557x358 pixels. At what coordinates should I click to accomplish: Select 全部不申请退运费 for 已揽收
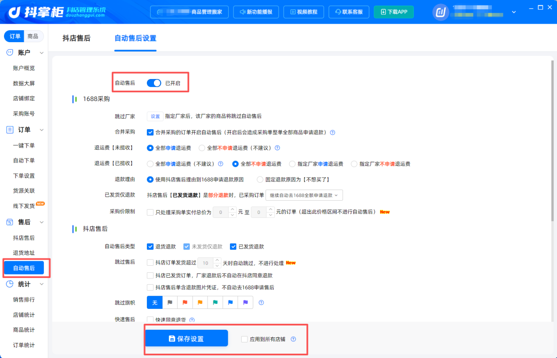[x=235, y=164]
